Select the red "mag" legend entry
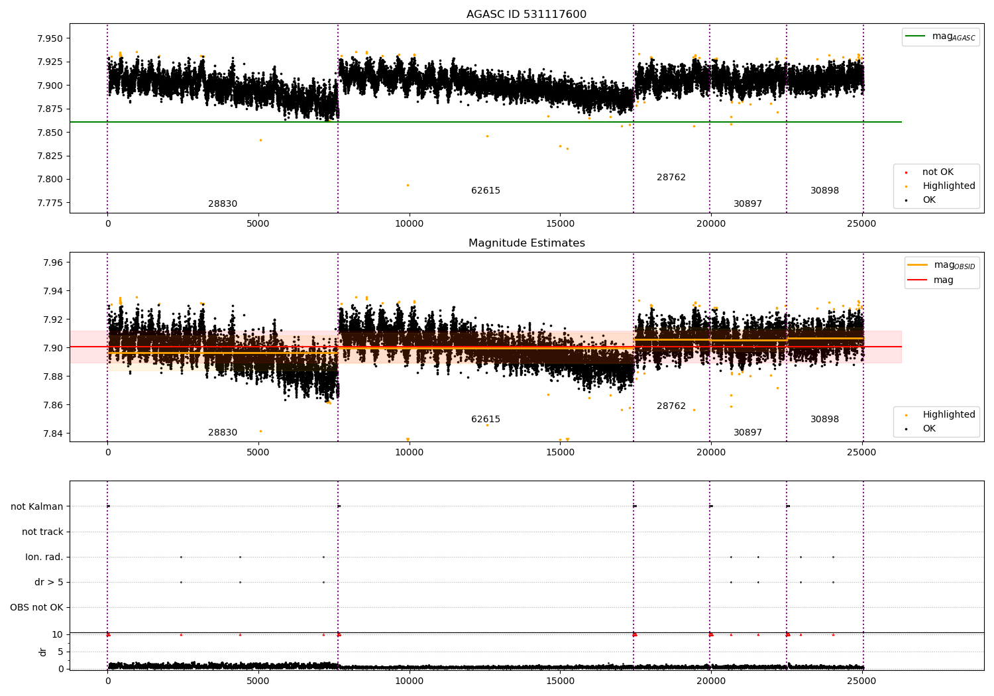 click(x=932, y=280)
